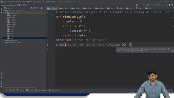Open the Code menu
This screenshot has height=98, width=174.
pos(24,2)
